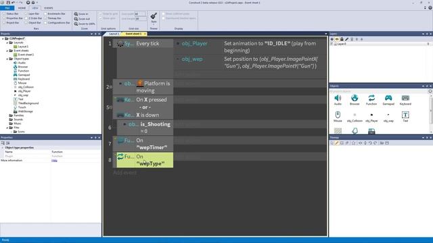The height and width of the screenshot is (243, 433).
Task: Select Browser globe in Objects panel
Action: tap(355, 100)
